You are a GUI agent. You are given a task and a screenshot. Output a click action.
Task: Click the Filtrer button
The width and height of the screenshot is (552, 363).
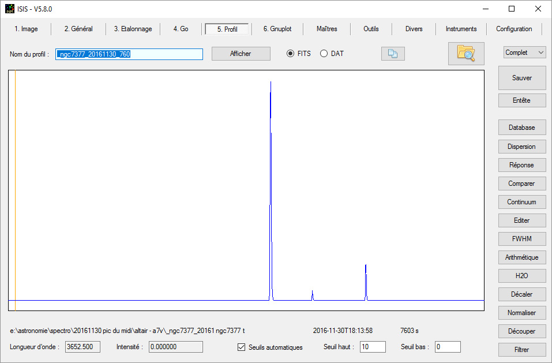[x=522, y=350]
